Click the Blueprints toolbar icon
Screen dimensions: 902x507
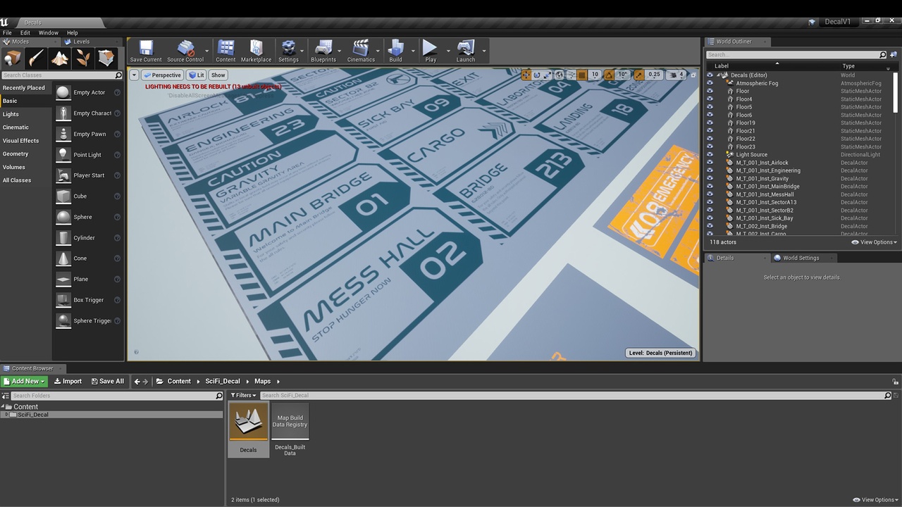point(323,51)
